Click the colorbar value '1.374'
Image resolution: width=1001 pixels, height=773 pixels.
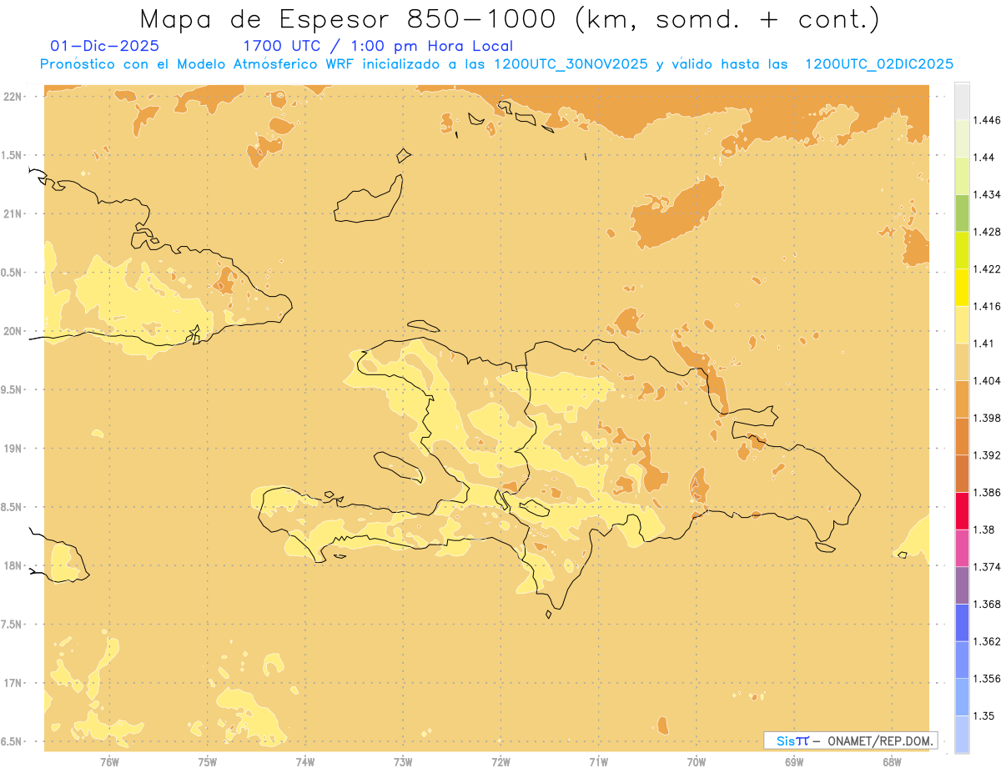(987, 566)
